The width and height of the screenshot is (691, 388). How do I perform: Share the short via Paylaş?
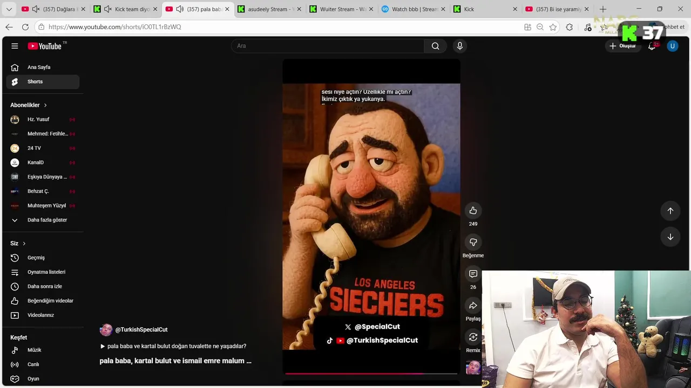pos(473,306)
